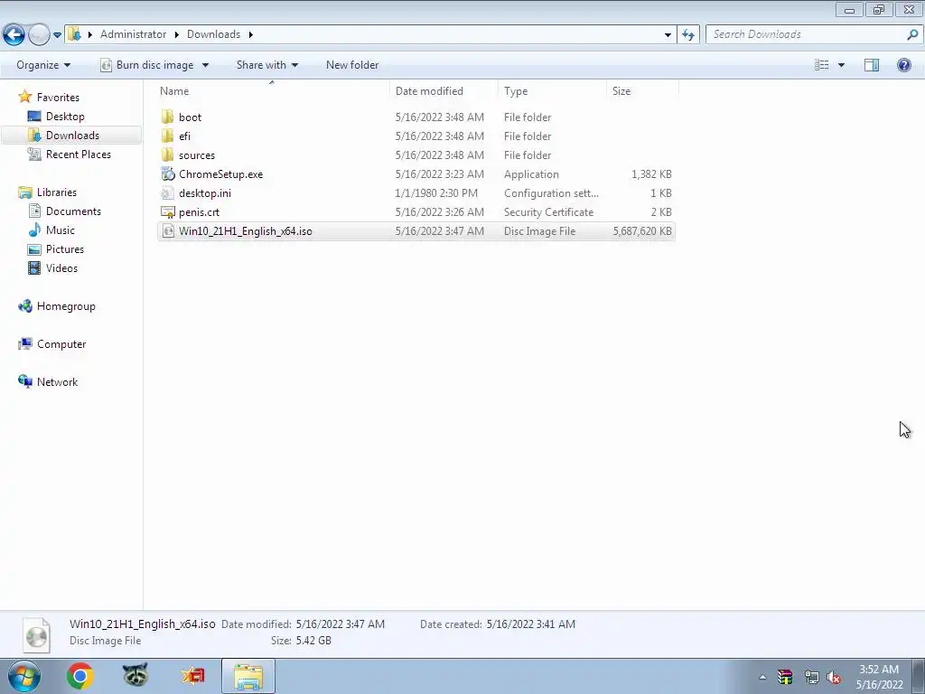The image size is (925, 694).
Task: Click the Refresh icon next to address bar
Action: (x=687, y=34)
